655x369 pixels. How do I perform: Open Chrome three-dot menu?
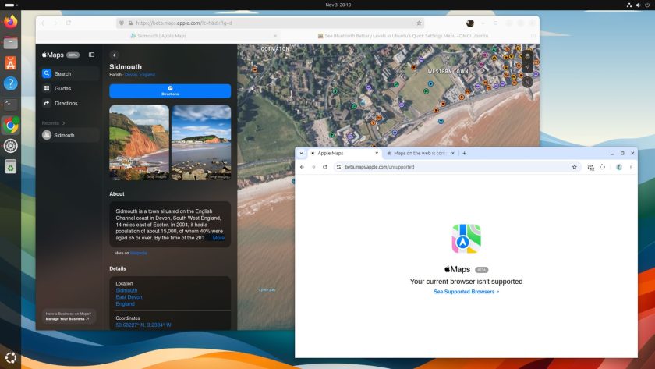point(630,167)
